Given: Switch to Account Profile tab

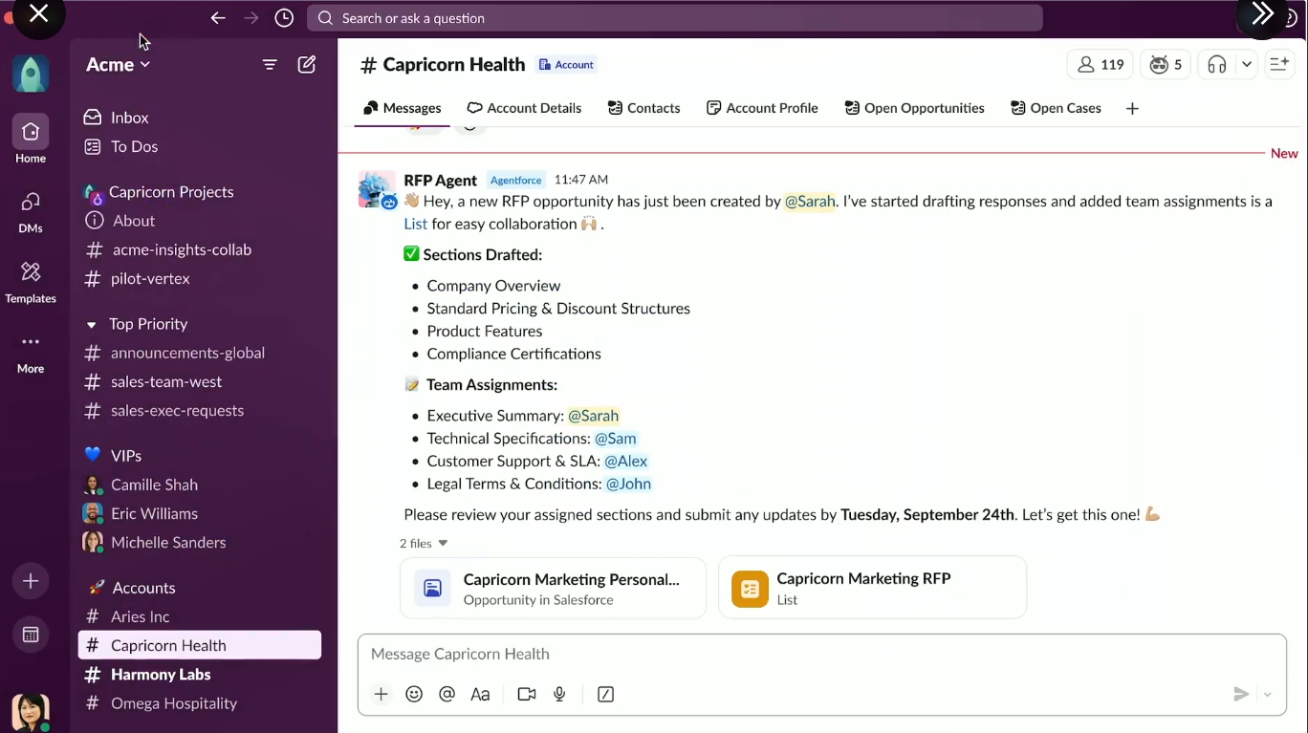Looking at the screenshot, I should tap(762, 108).
